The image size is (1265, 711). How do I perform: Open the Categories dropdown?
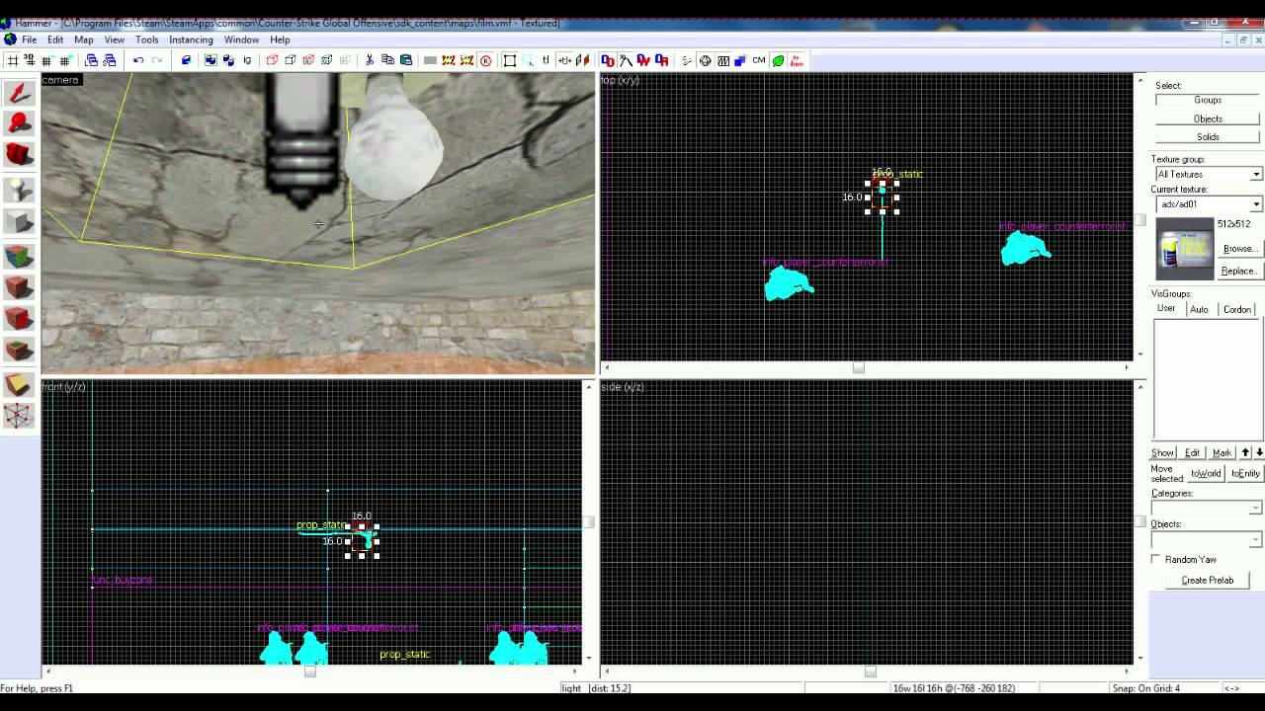(x=1256, y=508)
